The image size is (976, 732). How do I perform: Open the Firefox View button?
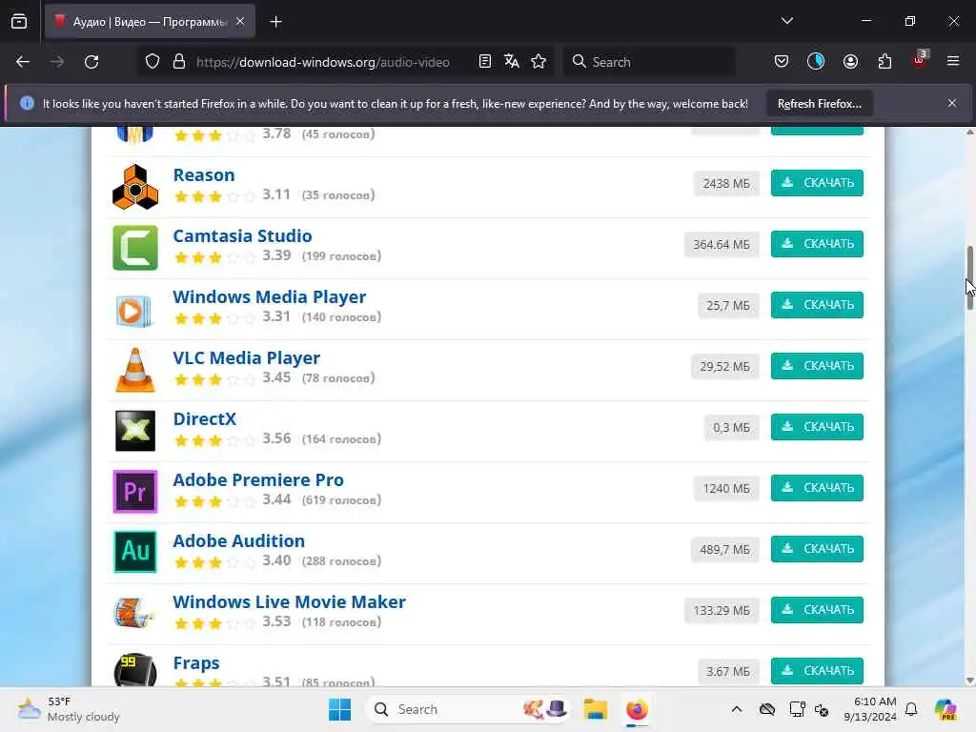[19, 22]
